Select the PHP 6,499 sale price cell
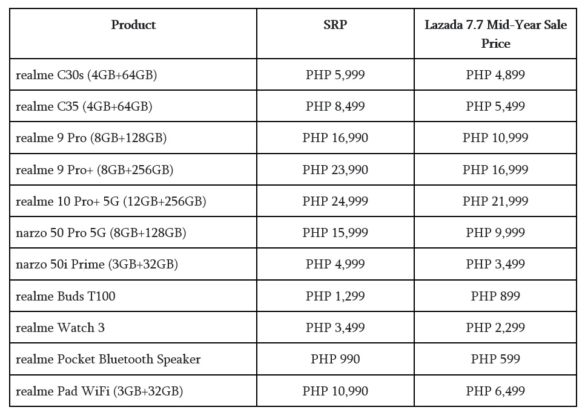Screen dimensions: 585x413 (495, 391)
